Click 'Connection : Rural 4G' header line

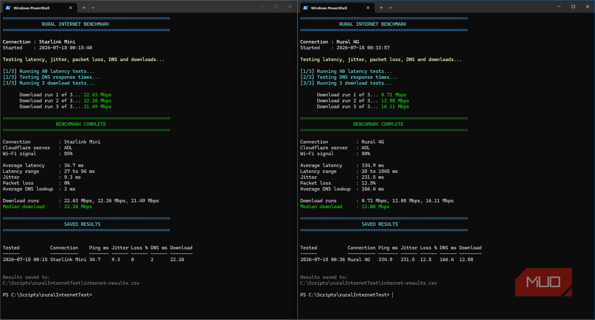[x=330, y=42]
